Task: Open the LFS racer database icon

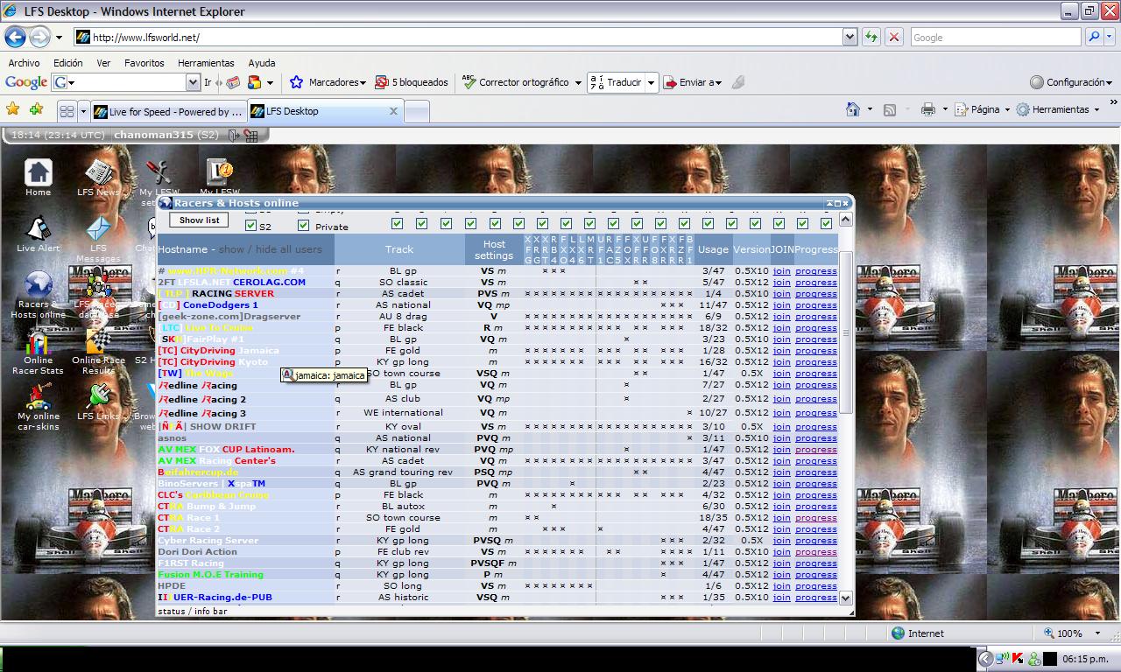Action: [x=98, y=285]
